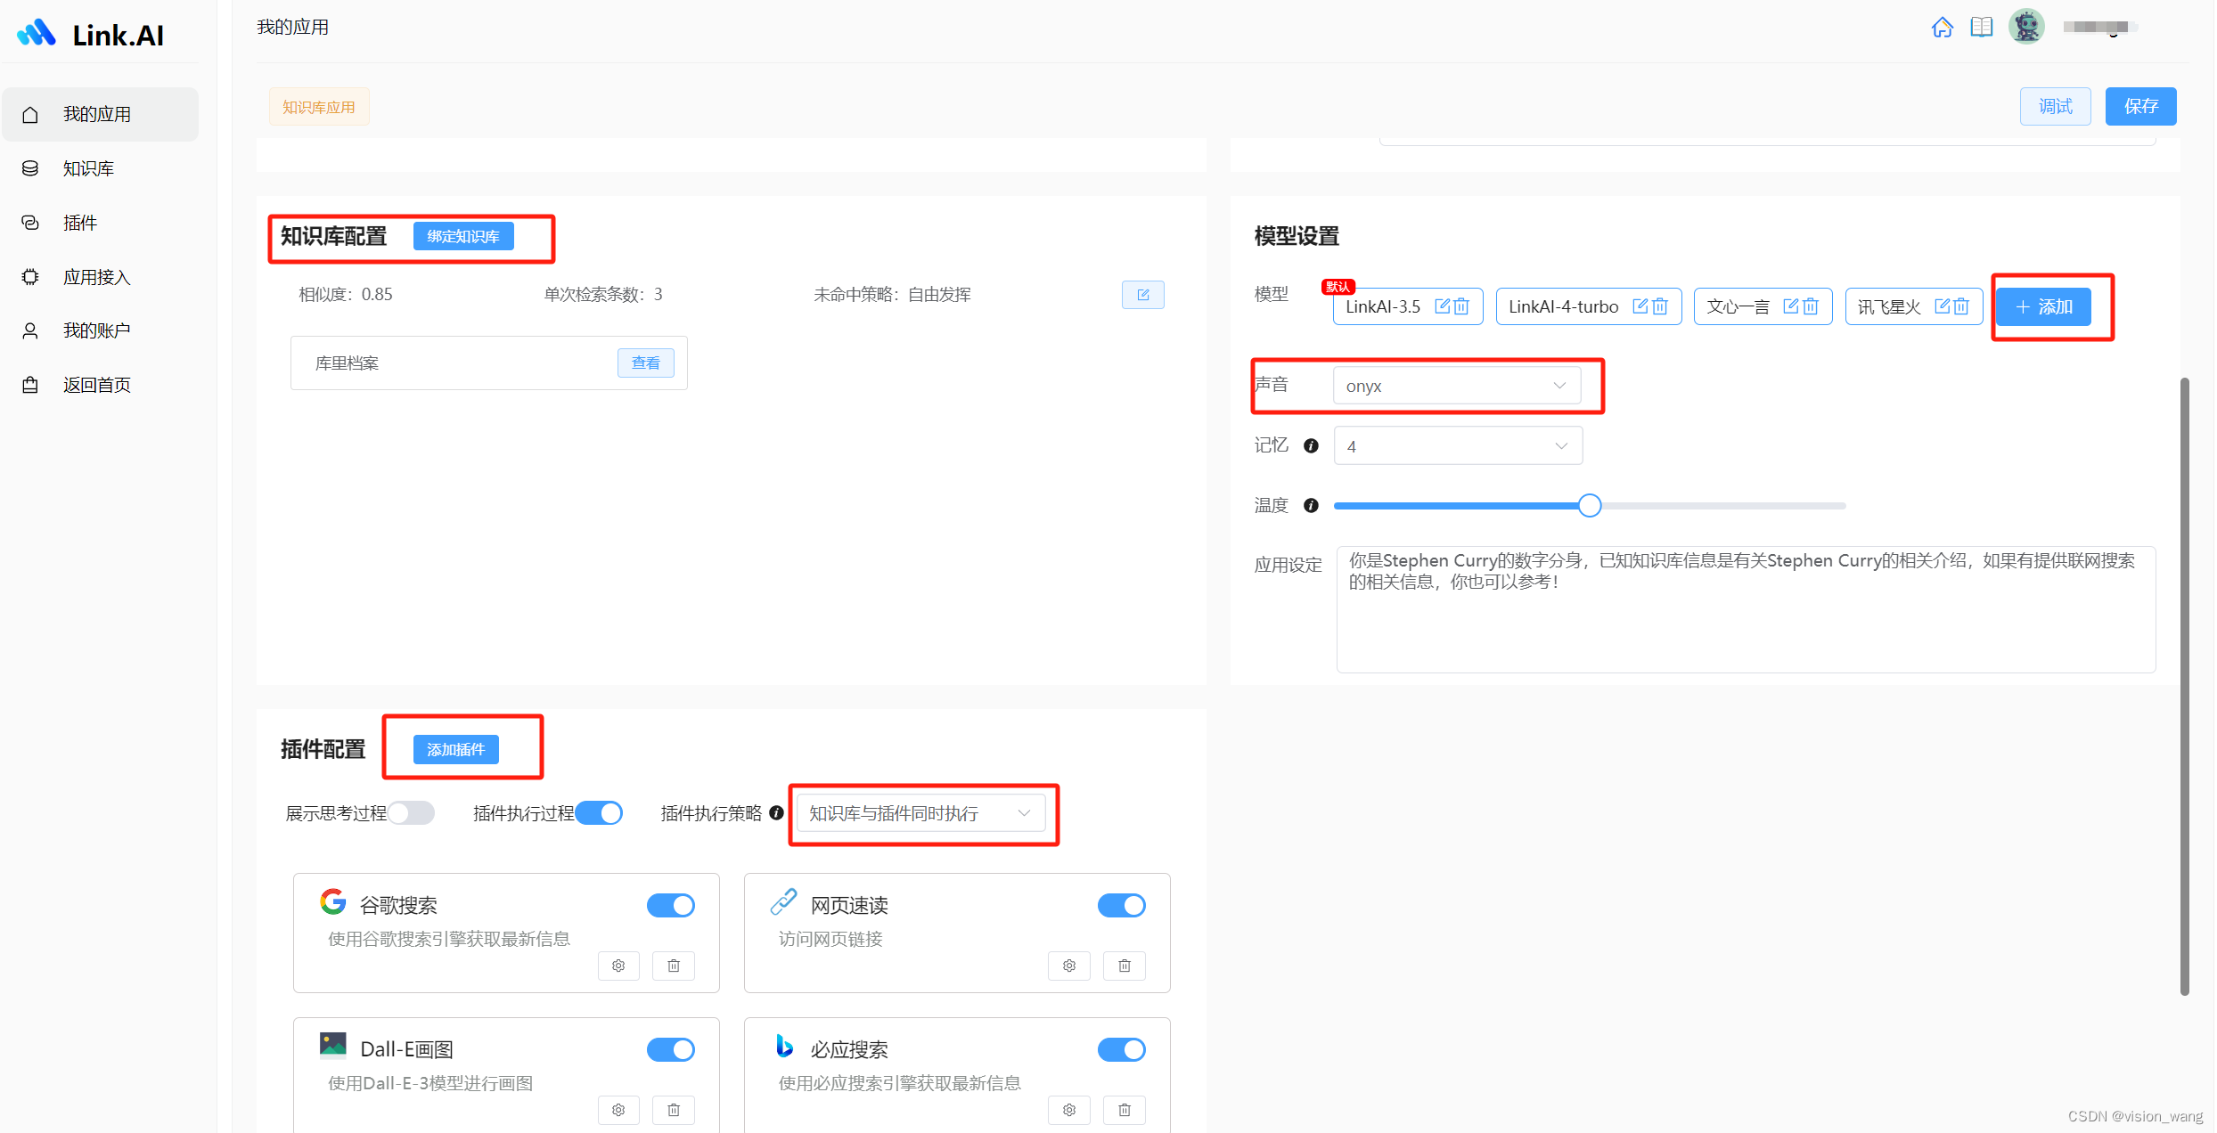This screenshot has width=2217, height=1133.
Task: Go to 知识库 in sidebar
Action: pyautogui.click(x=88, y=168)
